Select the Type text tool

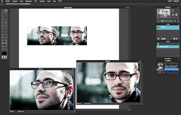6,46
